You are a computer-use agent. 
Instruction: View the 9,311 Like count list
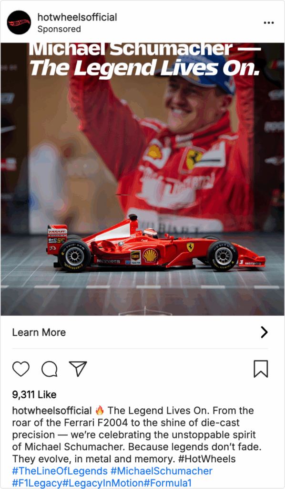point(34,394)
